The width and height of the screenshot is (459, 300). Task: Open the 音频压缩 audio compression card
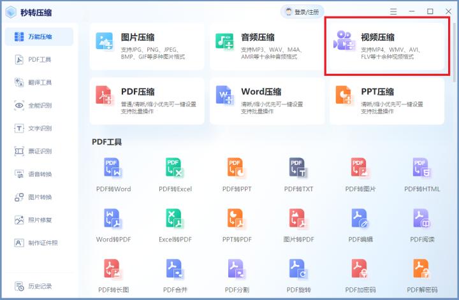(x=267, y=46)
